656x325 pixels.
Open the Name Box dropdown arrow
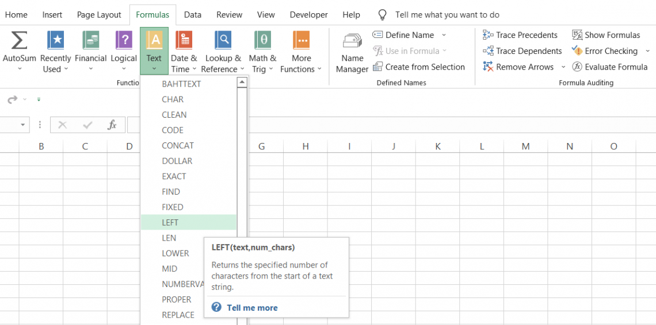point(23,125)
